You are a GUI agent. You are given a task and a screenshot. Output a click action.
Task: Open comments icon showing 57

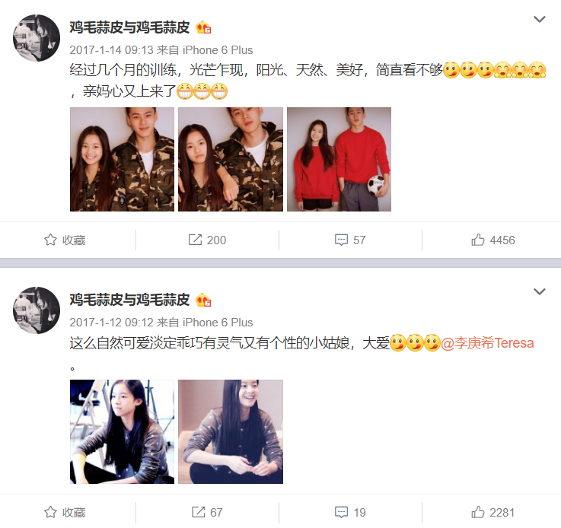point(341,240)
